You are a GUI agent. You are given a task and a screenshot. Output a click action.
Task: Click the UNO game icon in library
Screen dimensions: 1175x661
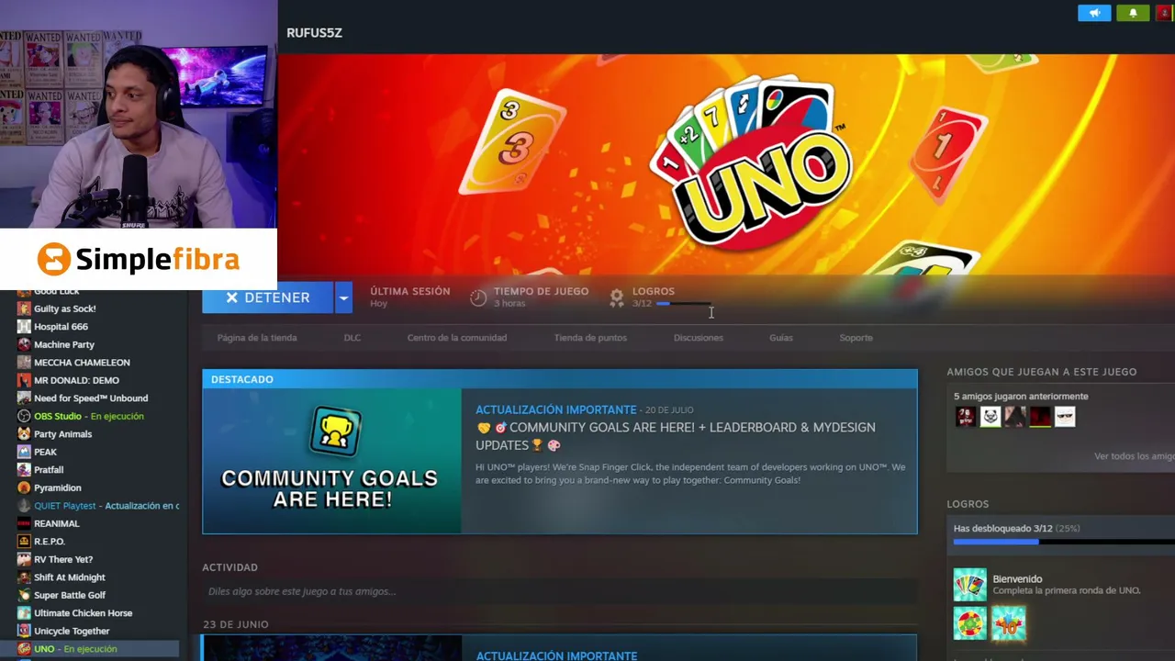pyautogui.click(x=24, y=649)
